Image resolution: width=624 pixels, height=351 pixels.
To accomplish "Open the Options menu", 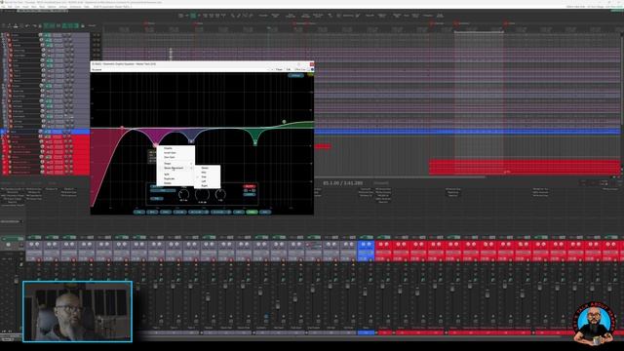I will pos(52,7).
